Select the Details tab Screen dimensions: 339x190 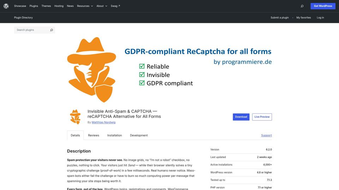coord(75,135)
